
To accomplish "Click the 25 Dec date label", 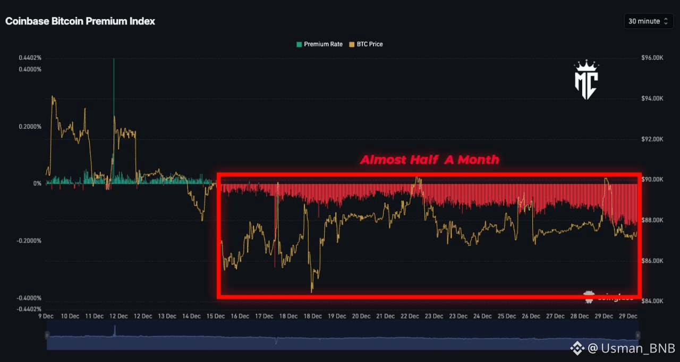I will pos(507,316).
